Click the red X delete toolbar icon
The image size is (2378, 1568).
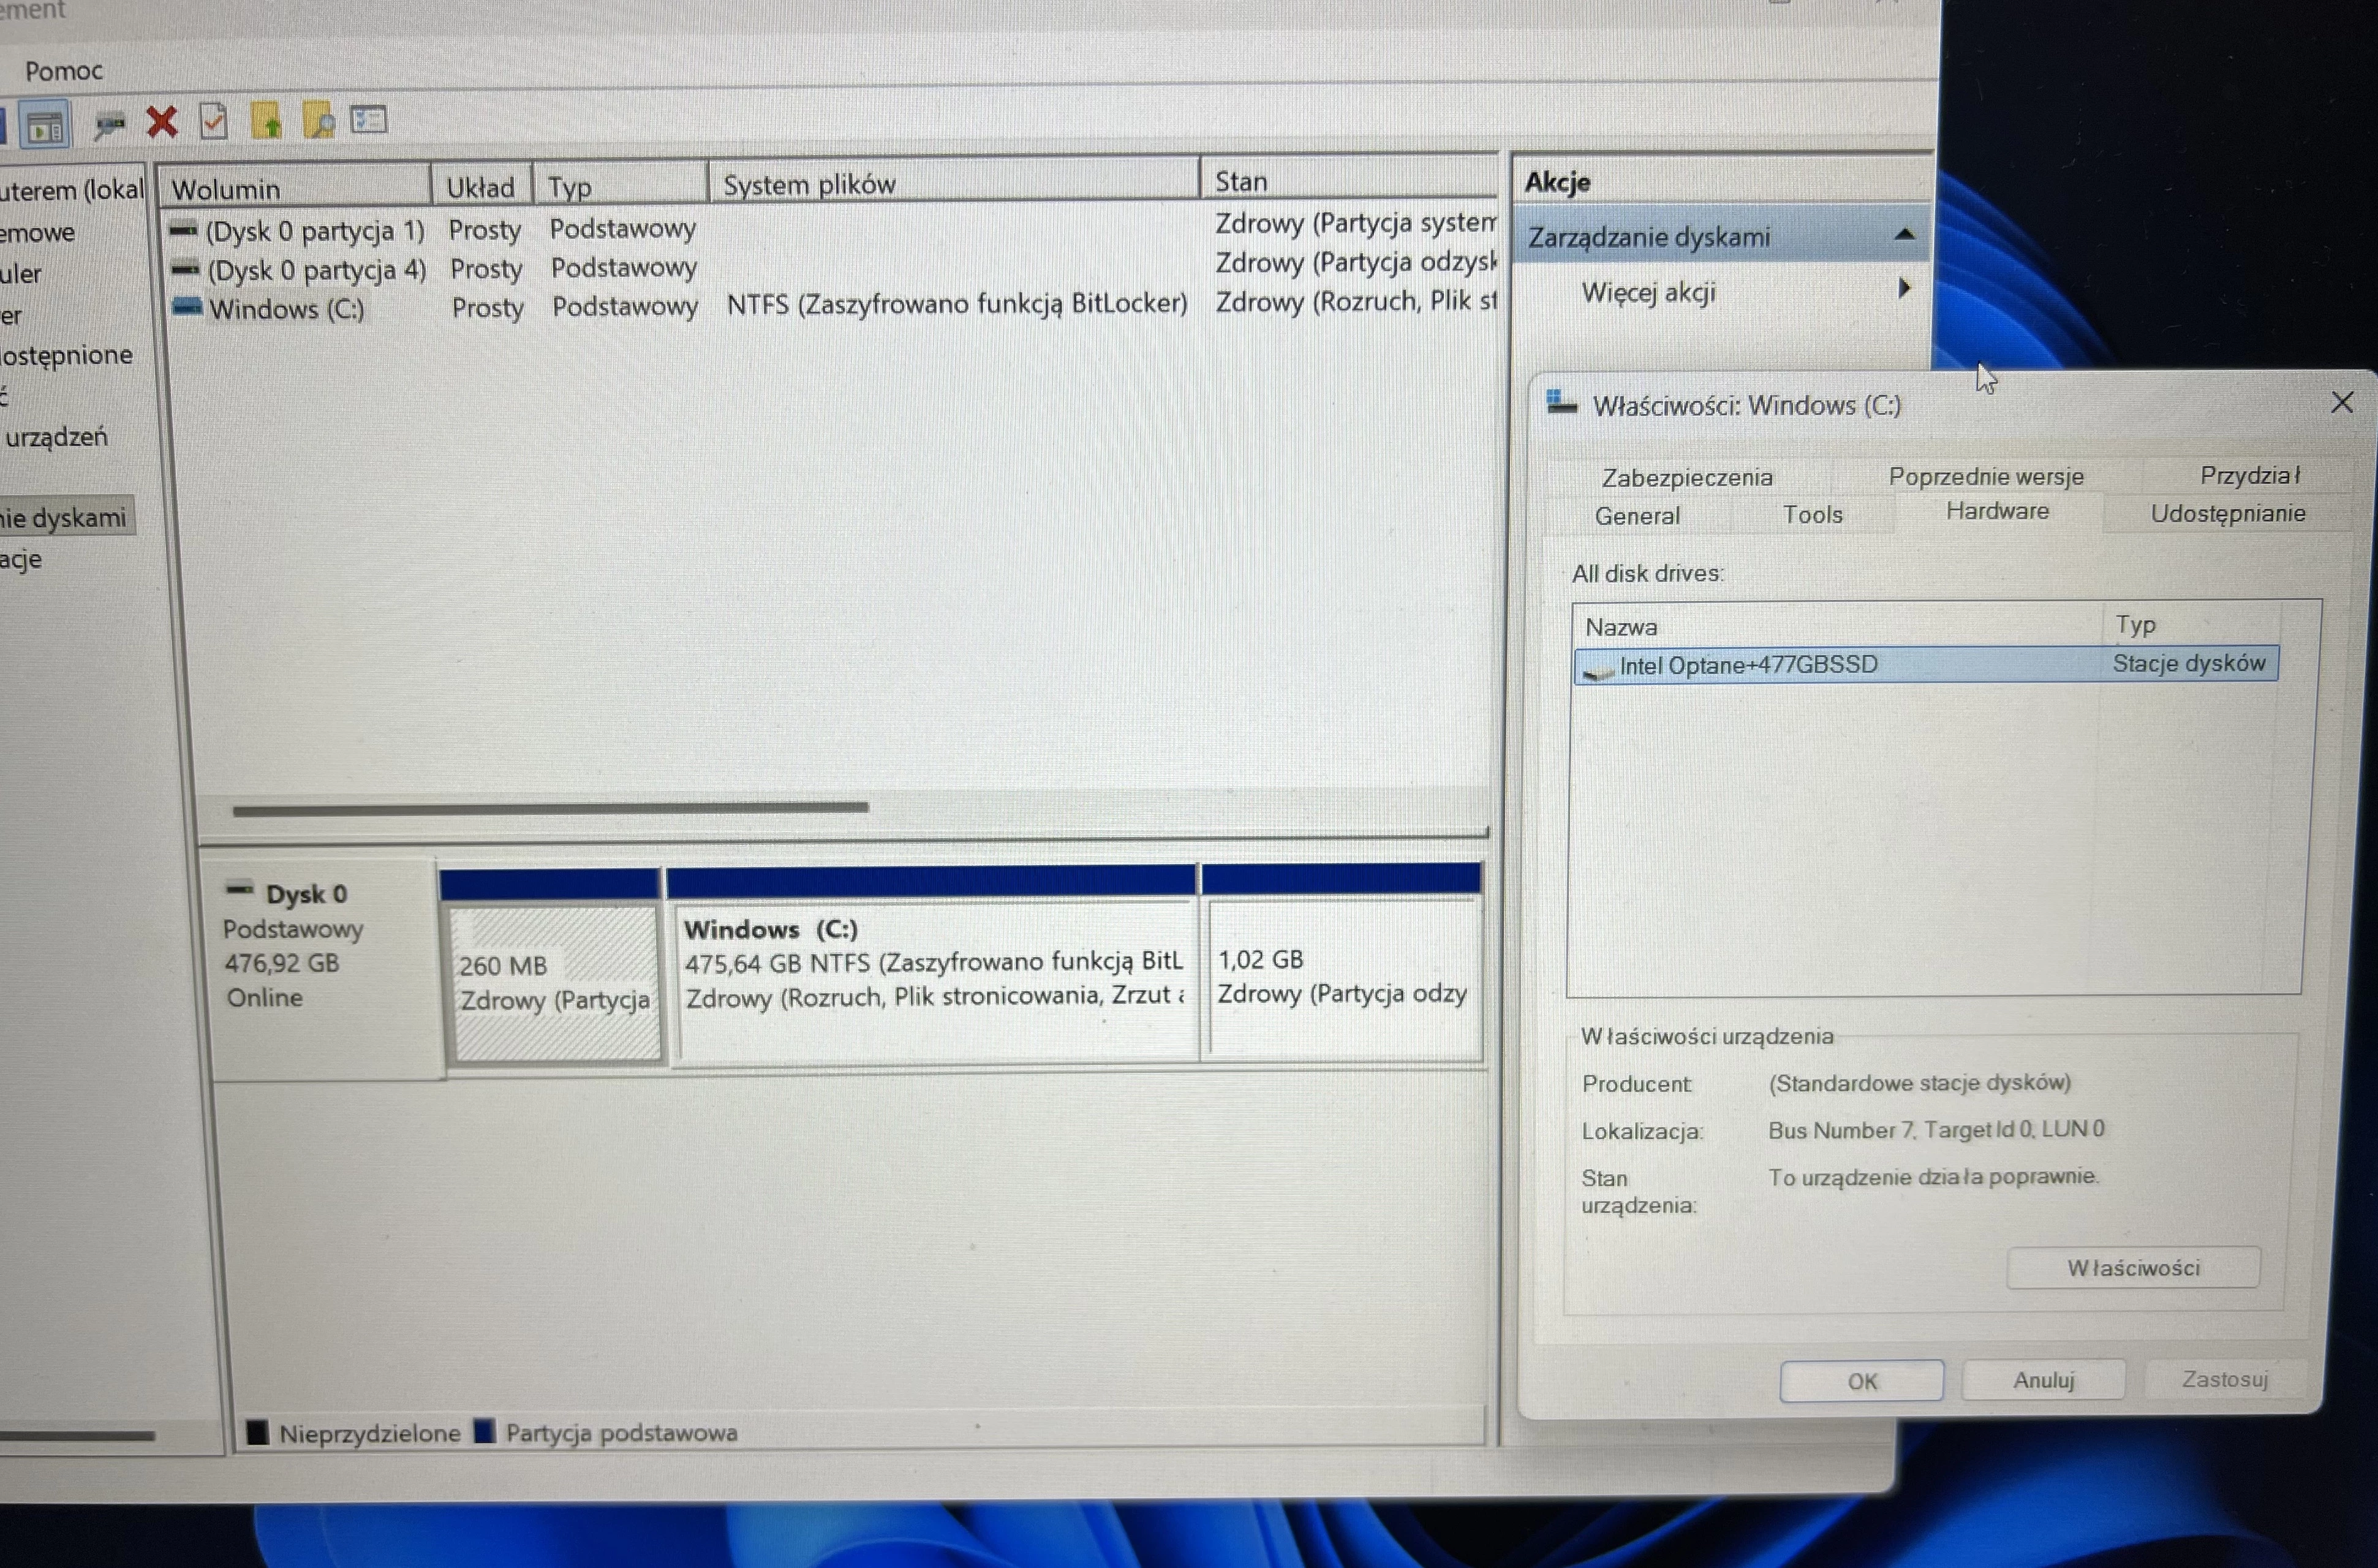(x=161, y=122)
